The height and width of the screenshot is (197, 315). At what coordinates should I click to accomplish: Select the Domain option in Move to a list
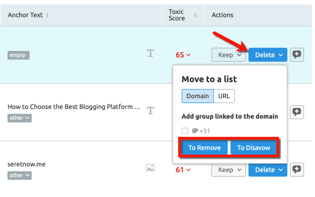click(x=198, y=96)
